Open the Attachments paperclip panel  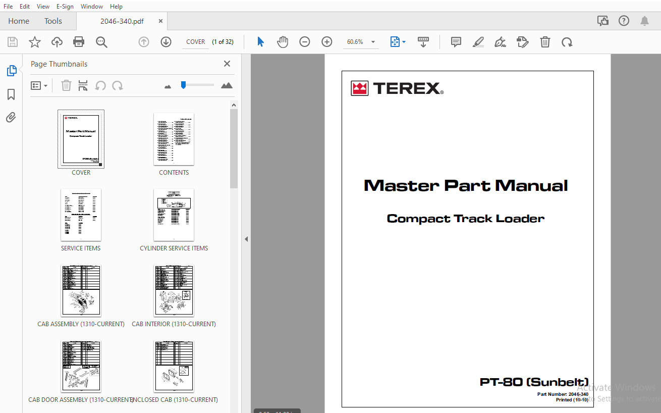[x=11, y=118]
